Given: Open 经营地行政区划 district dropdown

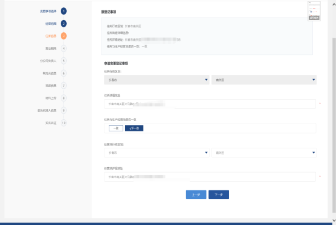Looking at the screenshot, I should 264,153.
